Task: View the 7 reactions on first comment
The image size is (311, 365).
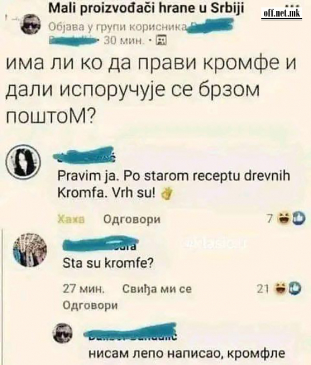Action: coord(269,219)
